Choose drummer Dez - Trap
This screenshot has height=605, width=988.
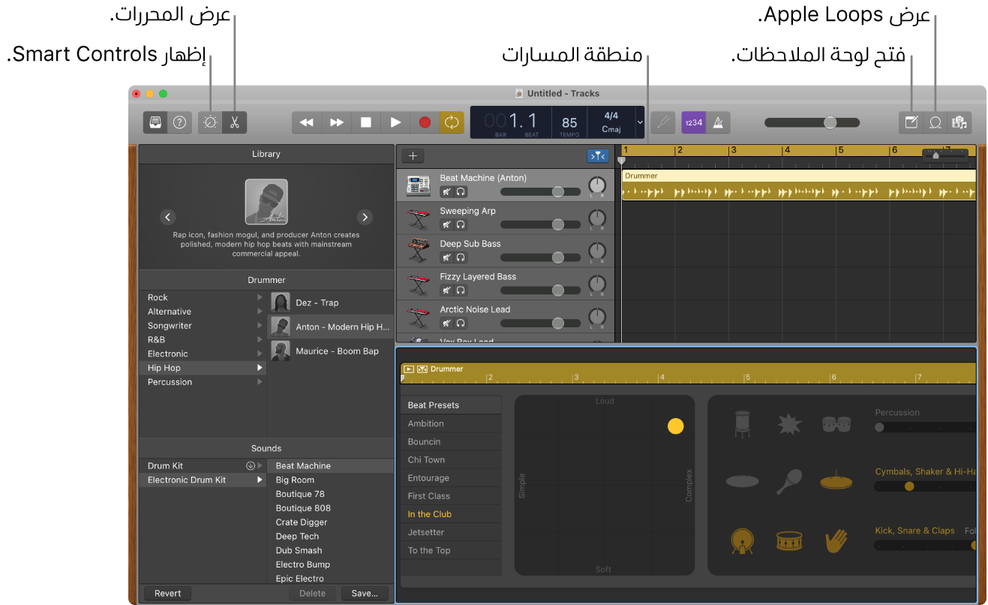(331, 302)
